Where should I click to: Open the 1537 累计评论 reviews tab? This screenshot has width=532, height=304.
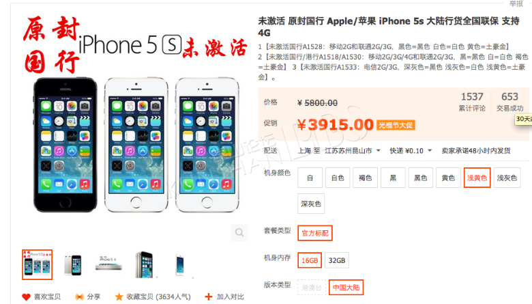coord(472,102)
